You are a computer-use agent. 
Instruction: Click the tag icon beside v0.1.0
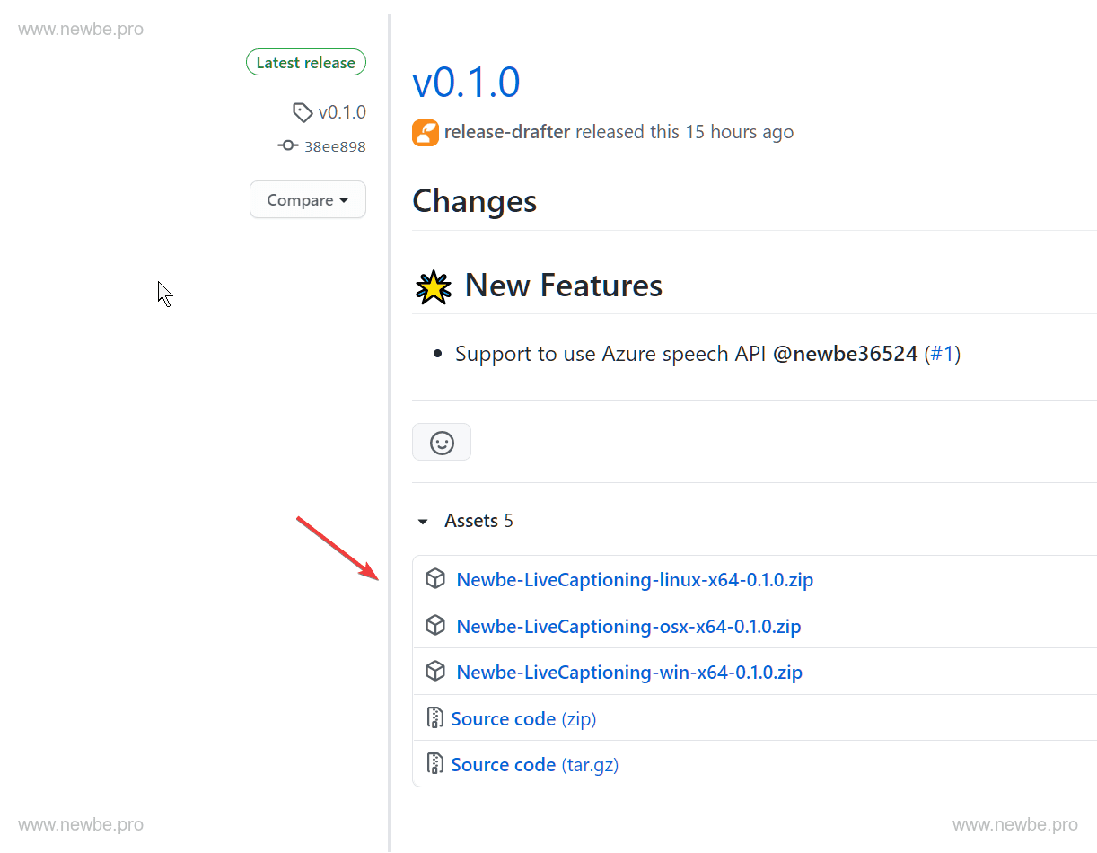[x=303, y=113]
